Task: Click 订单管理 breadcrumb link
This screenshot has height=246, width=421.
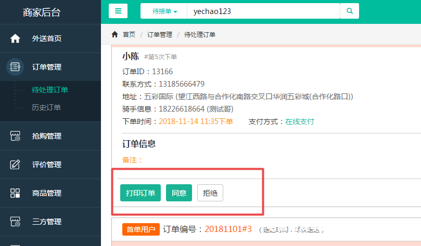Action: 159,34
